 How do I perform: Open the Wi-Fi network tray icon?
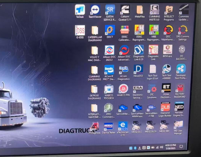[157, 147]
